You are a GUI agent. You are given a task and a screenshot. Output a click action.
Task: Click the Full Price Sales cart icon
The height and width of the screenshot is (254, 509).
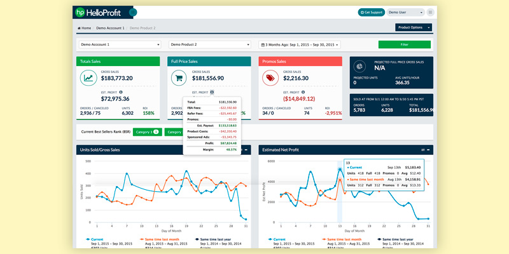179,77
